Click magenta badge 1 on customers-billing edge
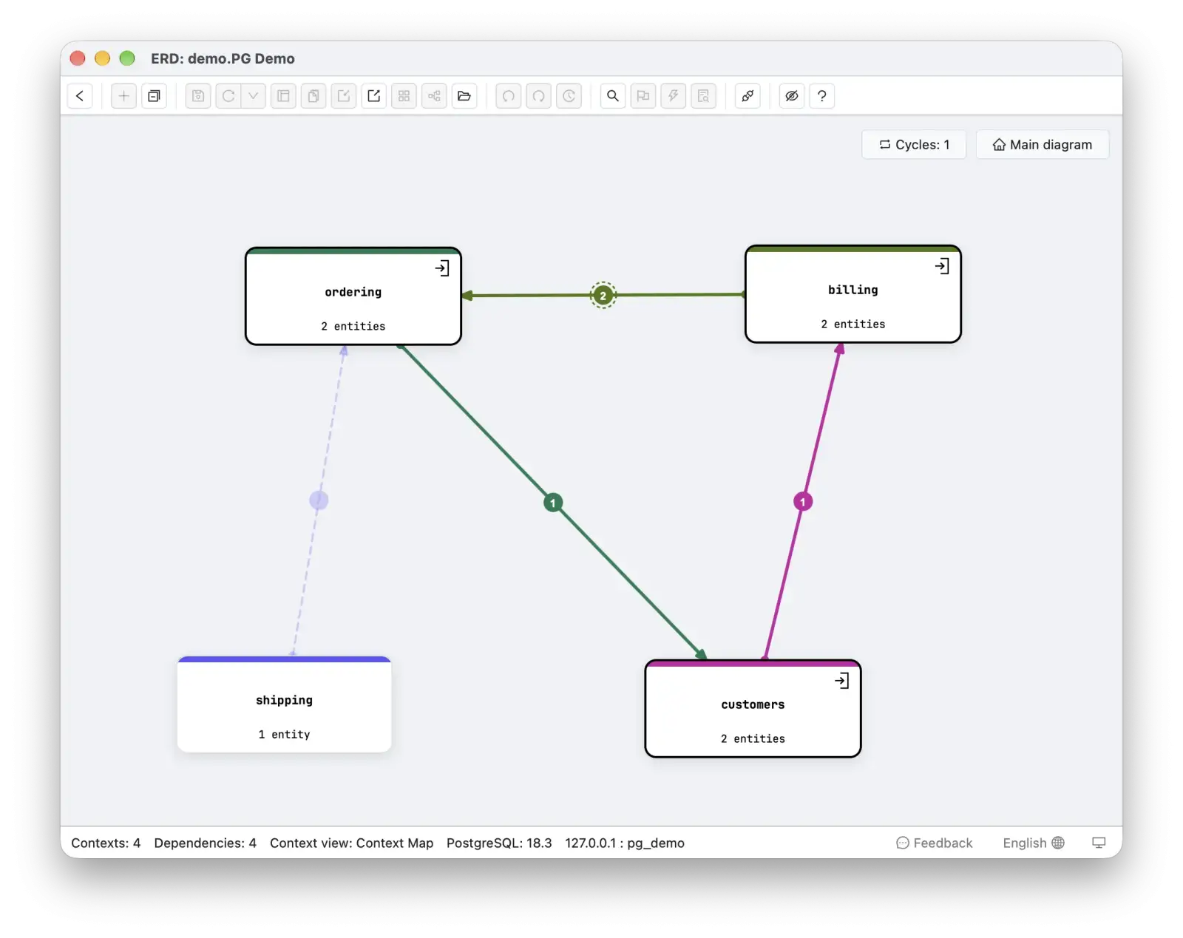This screenshot has width=1183, height=938. [x=803, y=502]
